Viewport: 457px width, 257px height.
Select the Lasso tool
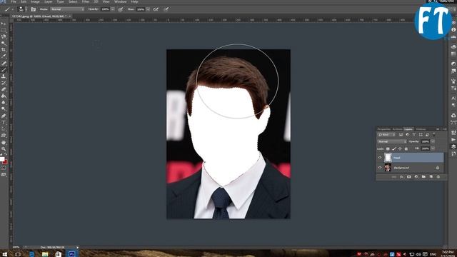click(x=4, y=36)
